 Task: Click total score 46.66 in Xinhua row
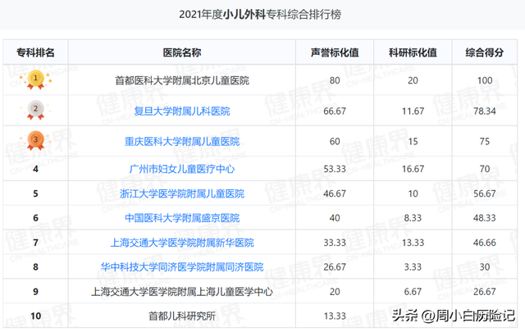(485, 243)
